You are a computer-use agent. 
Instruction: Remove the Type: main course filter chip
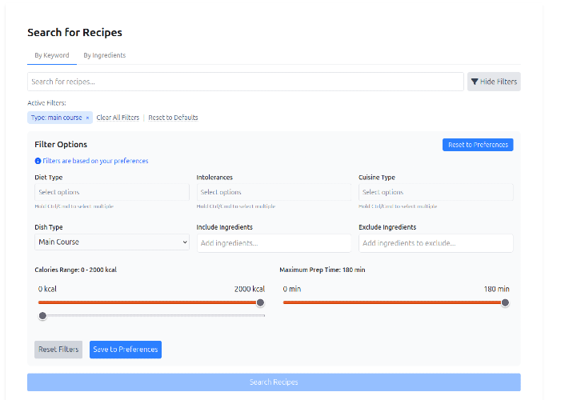click(x=87, y=118)
